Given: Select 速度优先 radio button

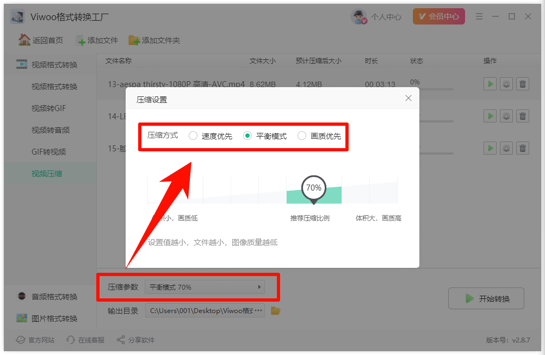Looking at the screenshot, I should point(193,136).
